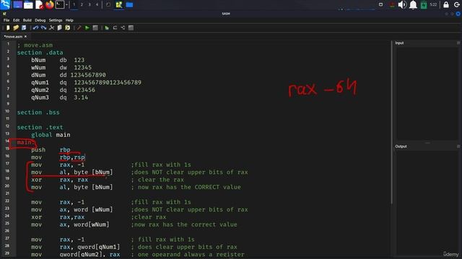462x259 pixels.
Task: Stop debugging with the last toolbar square
Action: click(x=131, y=27)
